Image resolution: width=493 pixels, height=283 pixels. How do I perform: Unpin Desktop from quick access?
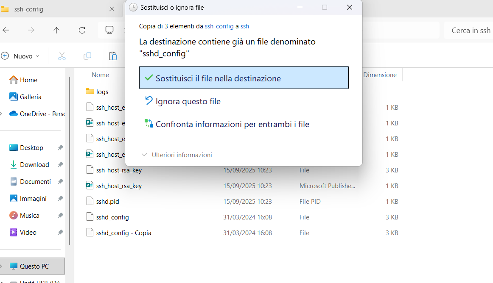tap(60, 148)
